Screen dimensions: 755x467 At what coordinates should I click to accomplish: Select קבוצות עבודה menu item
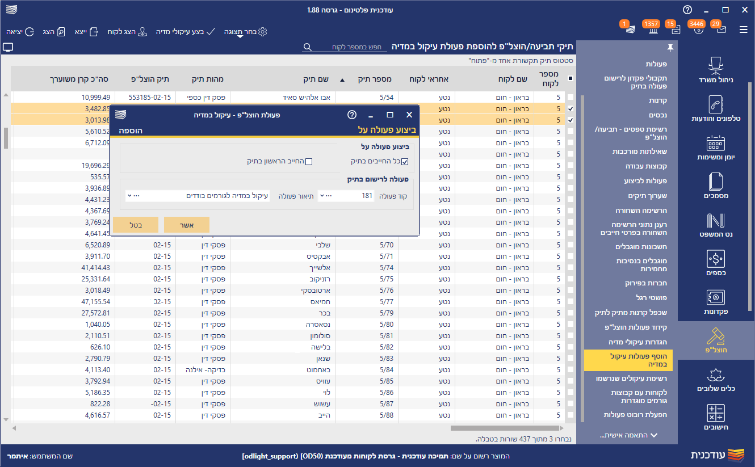pyautogui.click(x=646, y=166)
